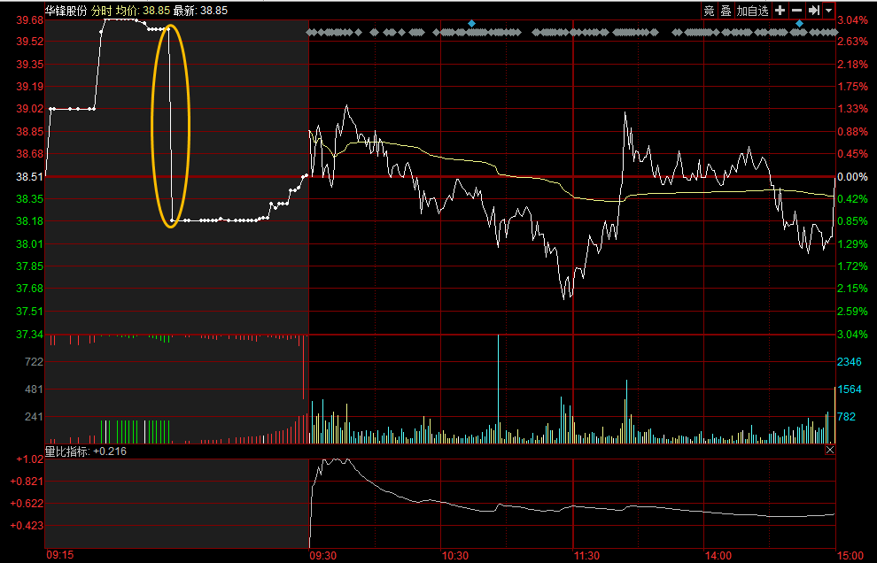This screenshot has height=563, width=877.
Task: Click the 华锋股份 stock name
Action: click(x=66, y=10)
